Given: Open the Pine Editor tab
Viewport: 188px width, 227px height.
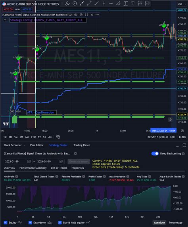Looking at the screenshot, I should pos(36,145).
